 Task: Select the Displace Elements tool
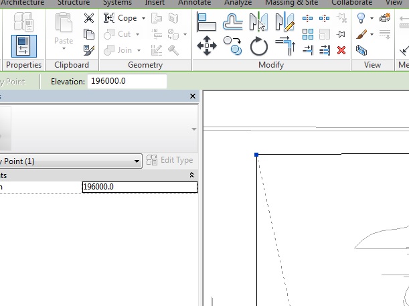[x=385, y=18]
